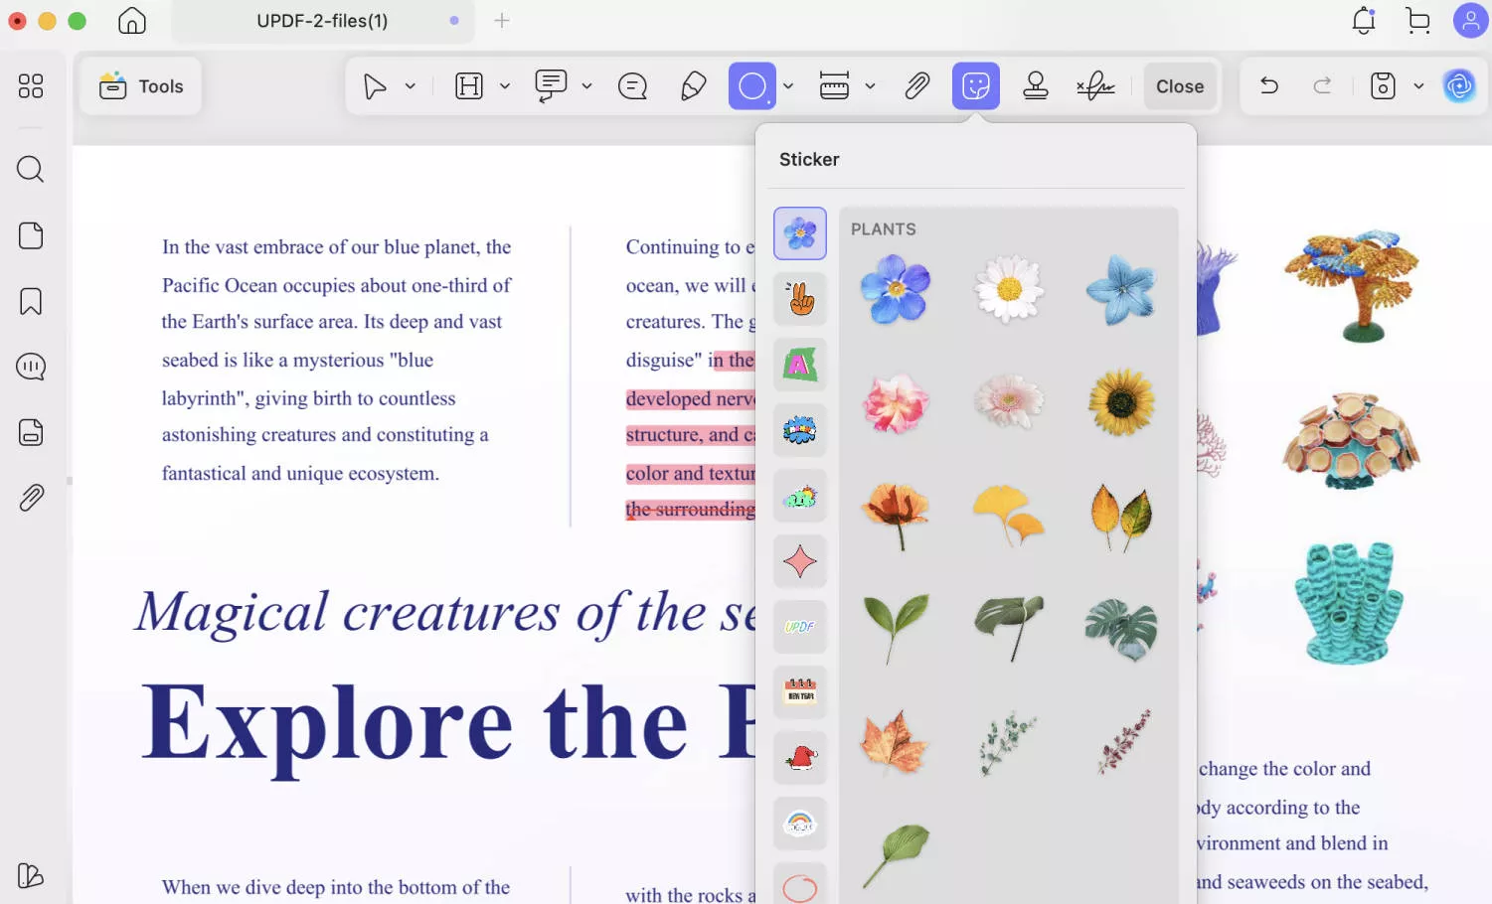The width and height of the screenshot is (1492, 904).
Task: Attach a file with the paperclip tool
Action: pyautogui.click(x=916, y=85)
